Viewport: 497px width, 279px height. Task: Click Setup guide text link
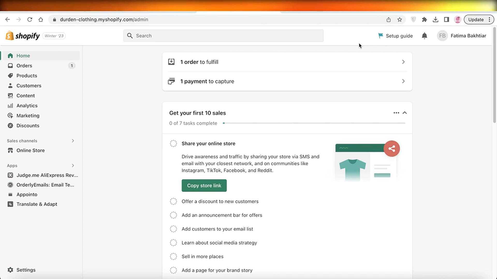399,36
